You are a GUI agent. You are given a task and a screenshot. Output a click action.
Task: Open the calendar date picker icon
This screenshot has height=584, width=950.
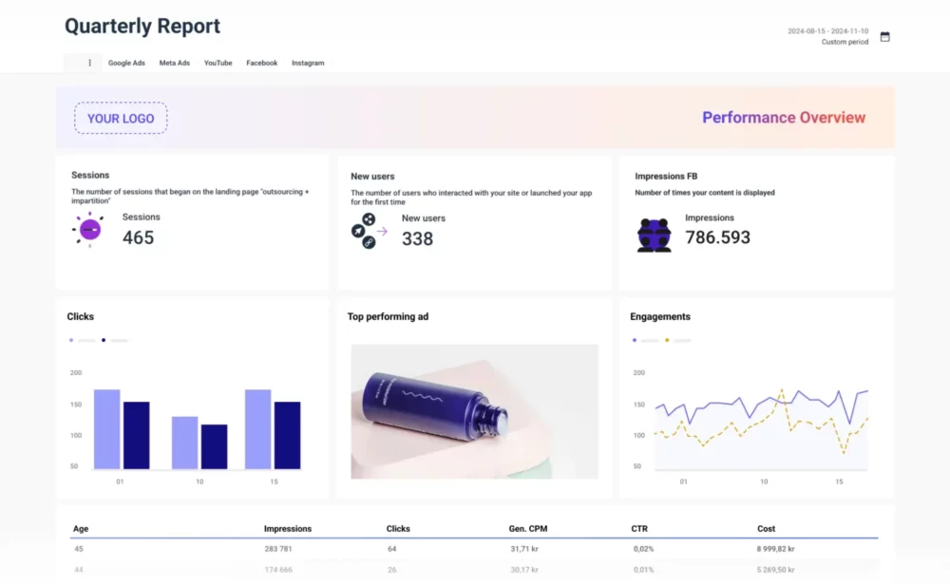click(x=884, y=37)
